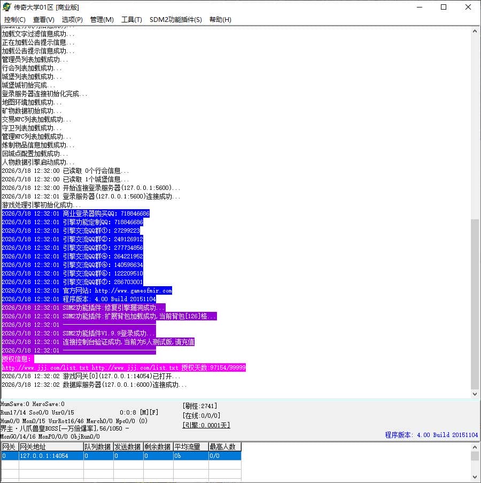Open the 选项(P) menu
This screenshot has height=483, width=481.
click(x=72, y=20)
